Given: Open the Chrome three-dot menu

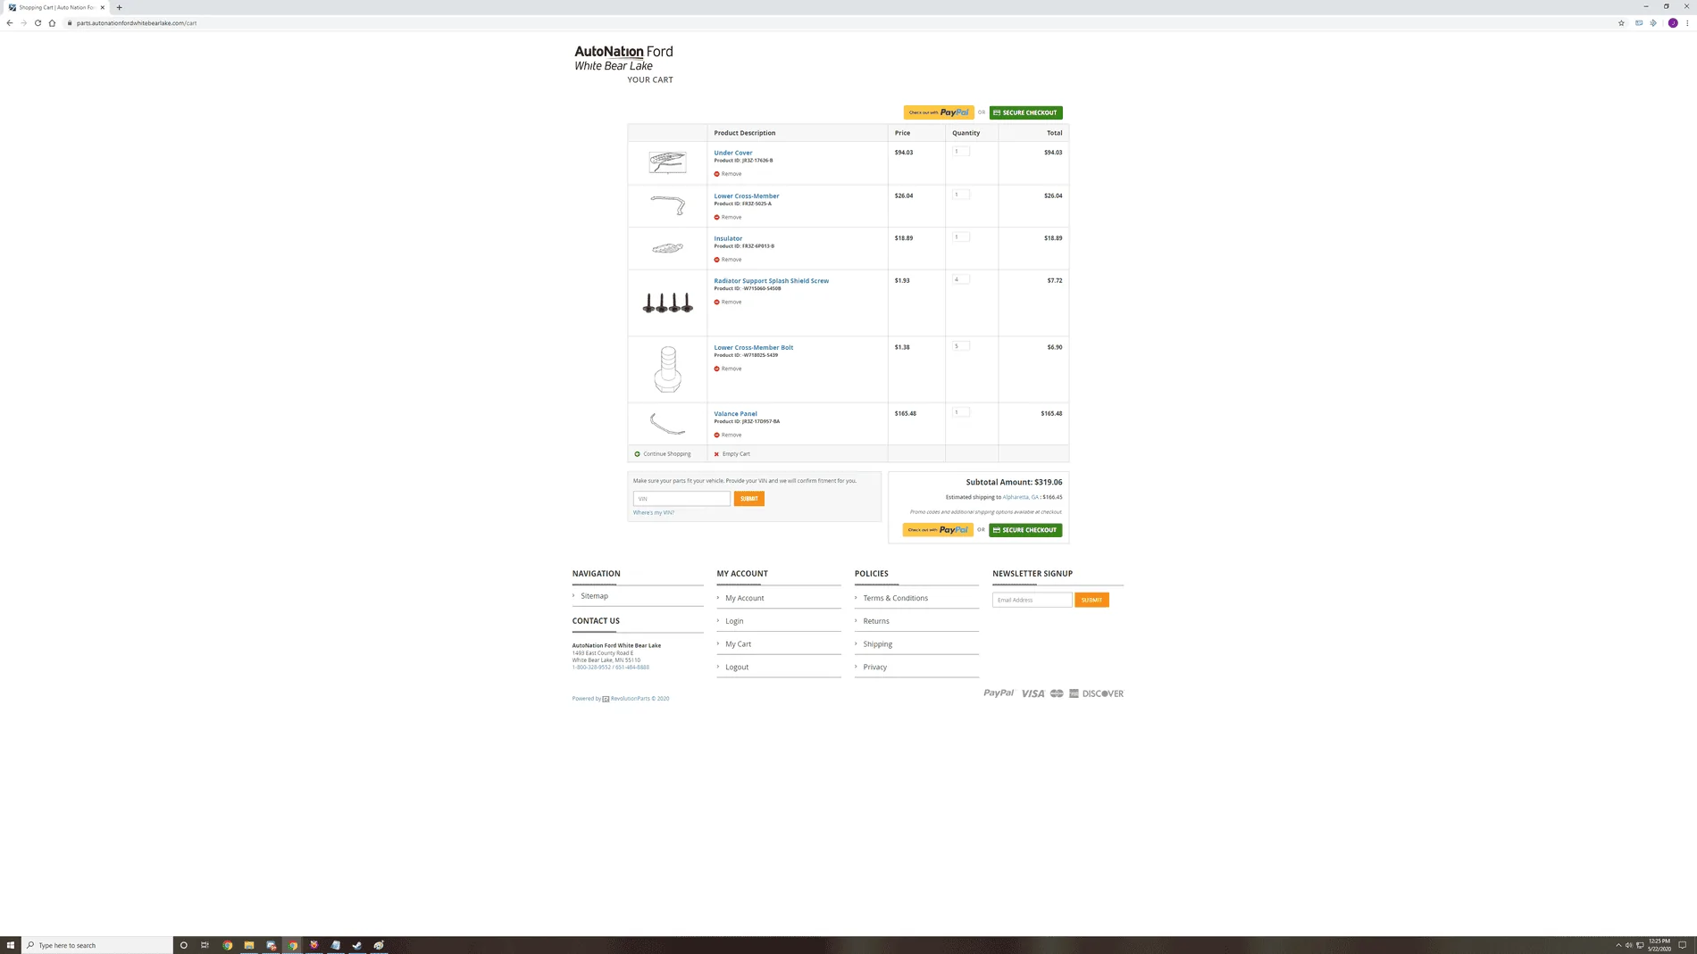Looking at the screenshot, I should tap(1687, 23).
